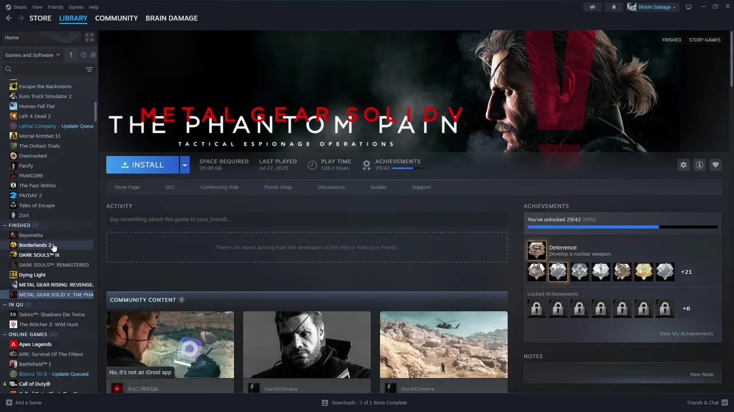Open the +21 more unlocked achievements
Image resolution: width=734 pixels, height=412 pixels.
pyautogui.click(x=686, y=272)
